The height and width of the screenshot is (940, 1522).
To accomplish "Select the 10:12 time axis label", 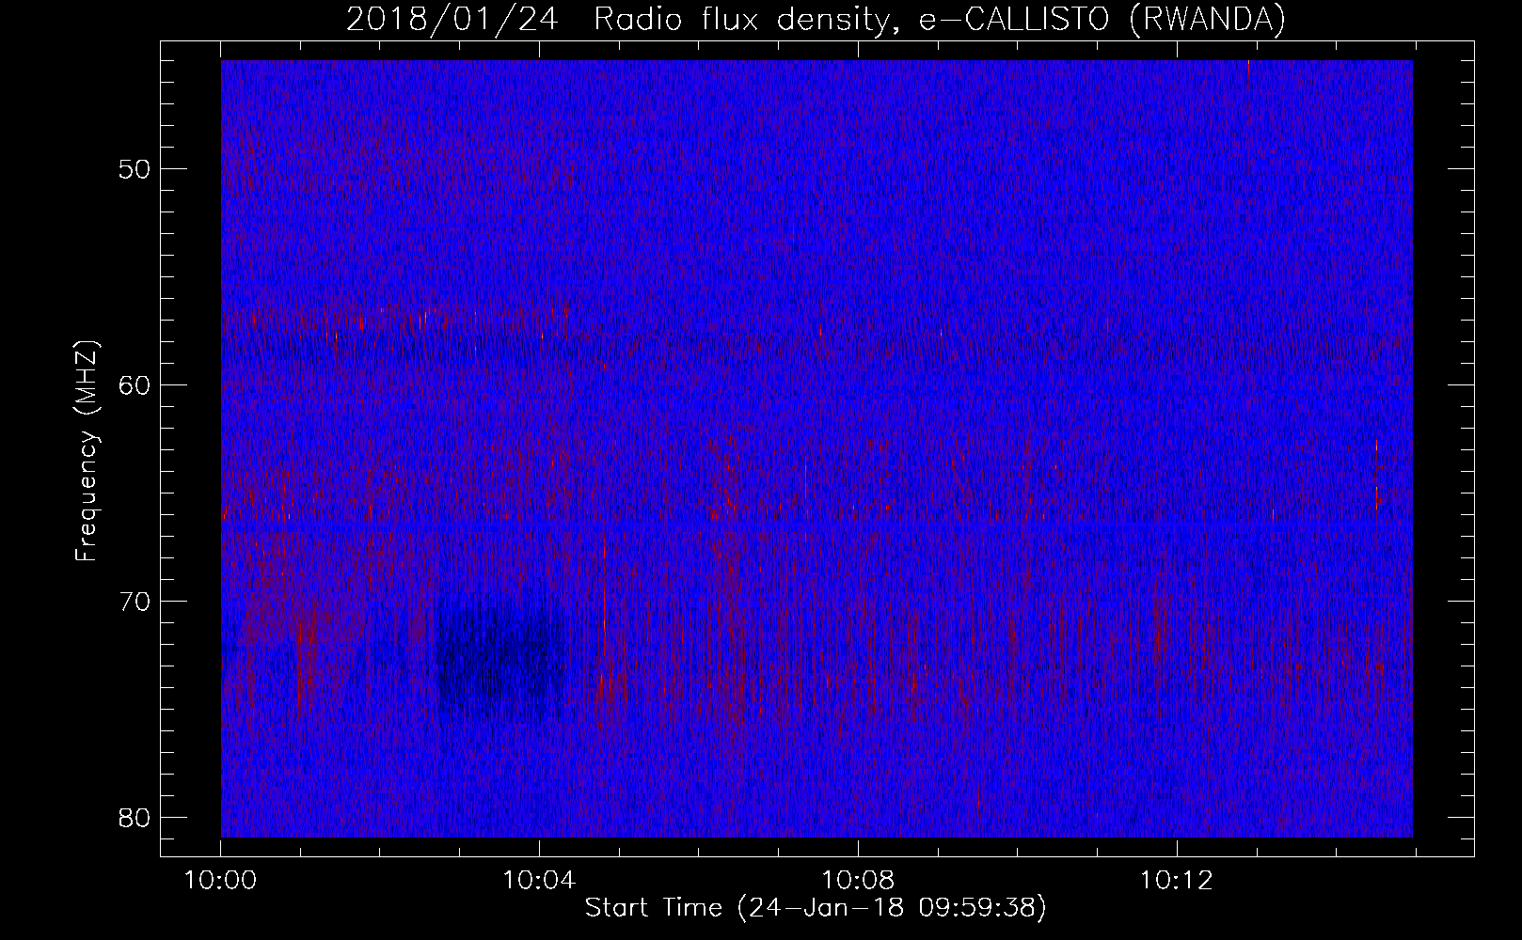I will tap(1176, 881).
